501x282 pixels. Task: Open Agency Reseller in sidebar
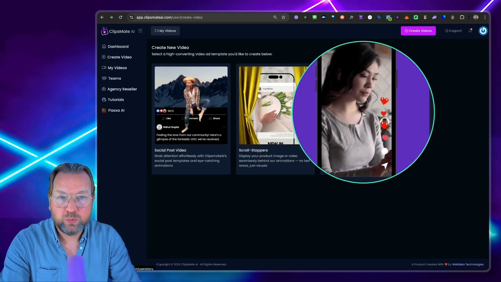(x=119, y=89)
